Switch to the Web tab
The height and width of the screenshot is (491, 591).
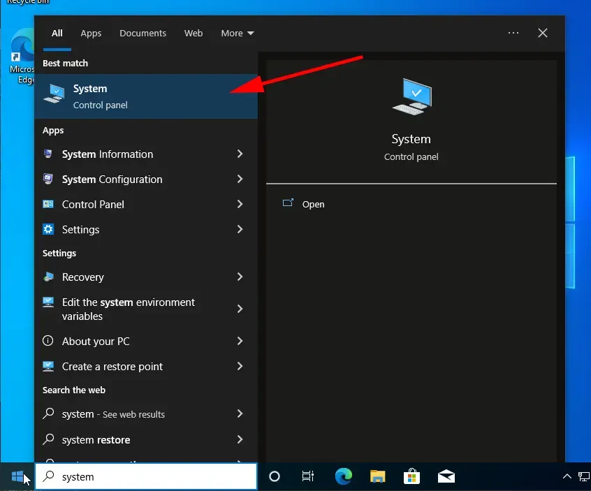click(x=194, y=33)
